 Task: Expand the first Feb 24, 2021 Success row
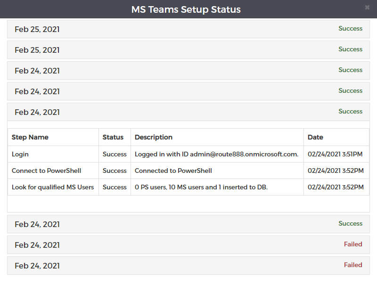(x=188, y=70)
